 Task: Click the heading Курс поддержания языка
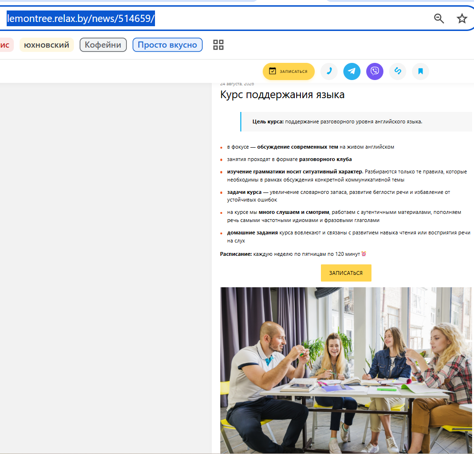282,94
